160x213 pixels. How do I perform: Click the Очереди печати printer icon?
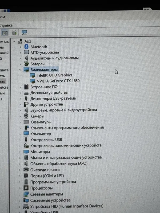tap(26, 170)
